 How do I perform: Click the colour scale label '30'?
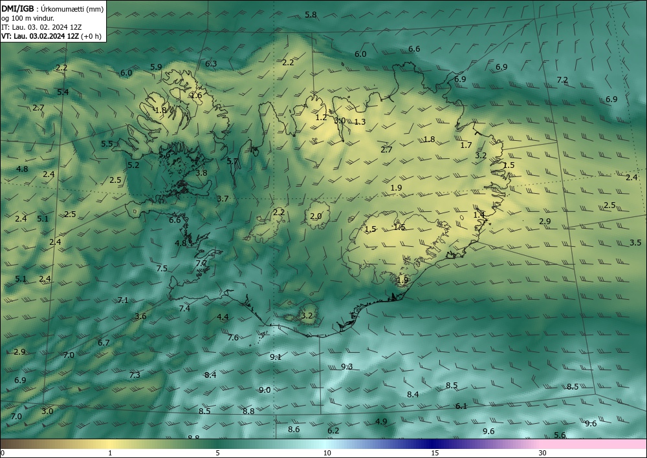(x=542, y=453)
